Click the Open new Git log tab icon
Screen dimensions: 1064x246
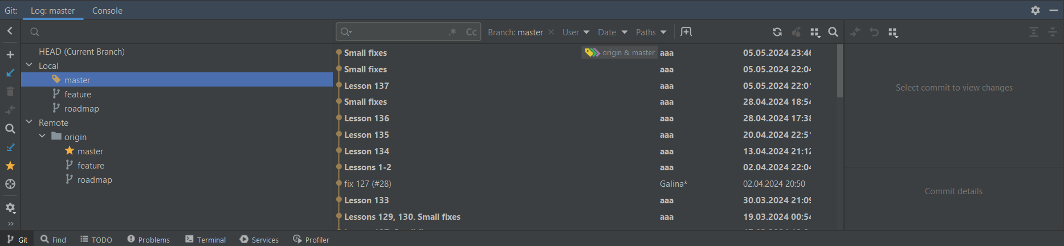point(686,32)
